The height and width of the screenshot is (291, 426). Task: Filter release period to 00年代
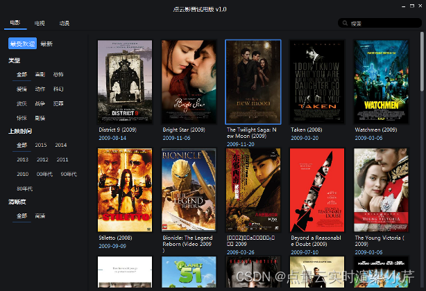[x=44, y=174]
